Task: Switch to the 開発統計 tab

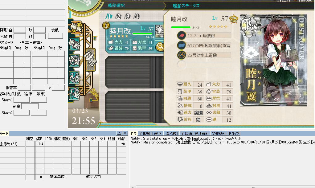Action: [219, 134]
